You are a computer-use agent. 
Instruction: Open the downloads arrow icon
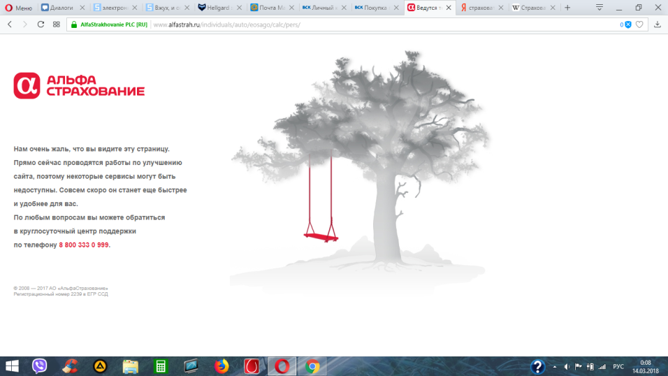click(658, 24)
